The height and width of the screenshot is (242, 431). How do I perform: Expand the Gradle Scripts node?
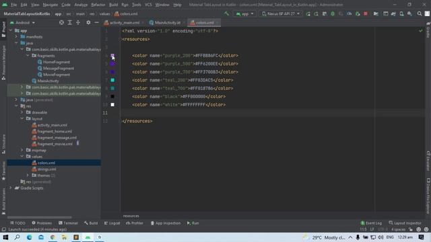[x=11, y=188]
